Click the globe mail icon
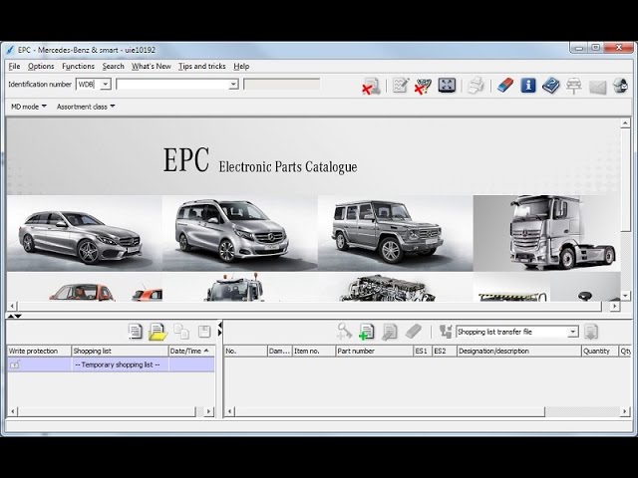Screen dimensions: 638x478 [620, 86]
